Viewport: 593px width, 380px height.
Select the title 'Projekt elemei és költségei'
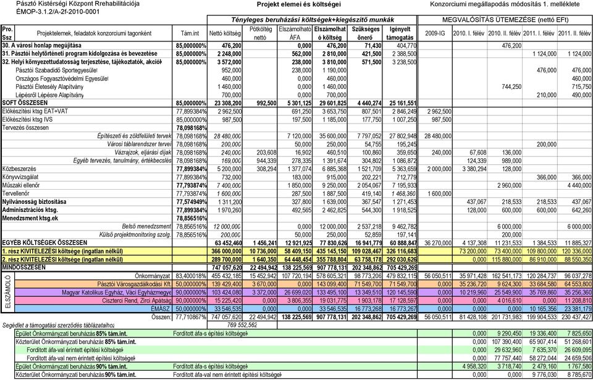point(299,4)
